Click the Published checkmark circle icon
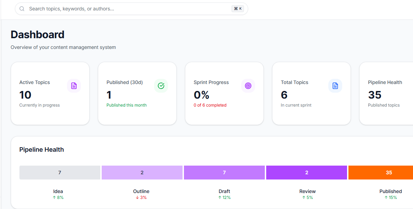 click(x=161, y=85)
